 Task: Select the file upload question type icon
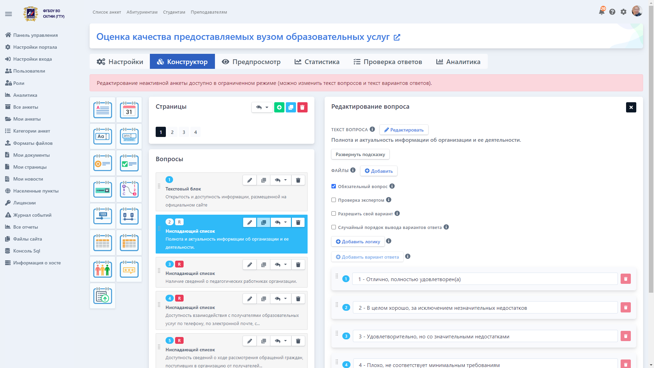click(x=102, y=296)
